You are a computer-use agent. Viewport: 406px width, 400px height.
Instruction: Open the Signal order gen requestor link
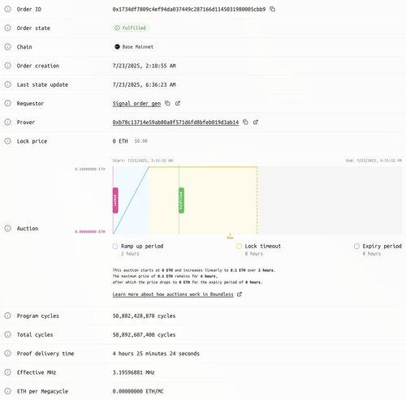[136, 104]
